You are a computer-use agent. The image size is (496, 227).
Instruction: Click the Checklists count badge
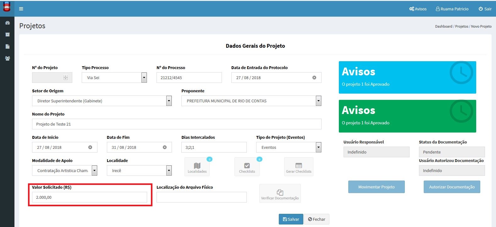259,159
